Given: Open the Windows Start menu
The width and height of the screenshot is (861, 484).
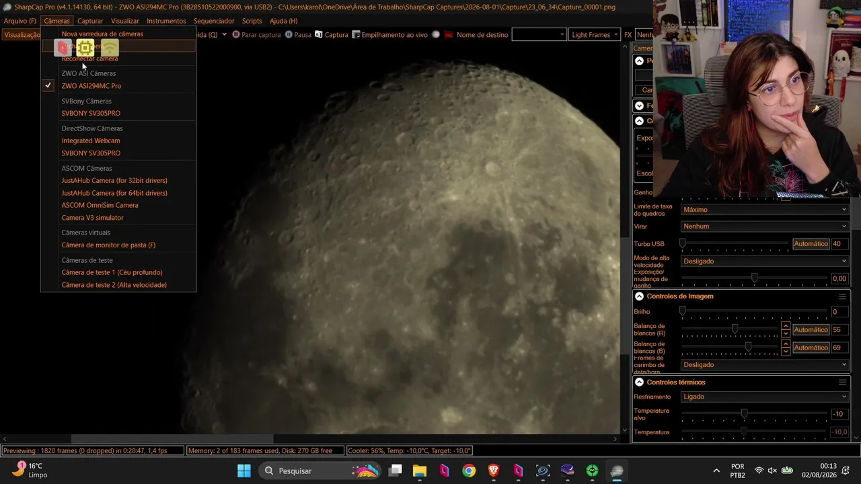Looking at the screenshot, I should (244, 471).
